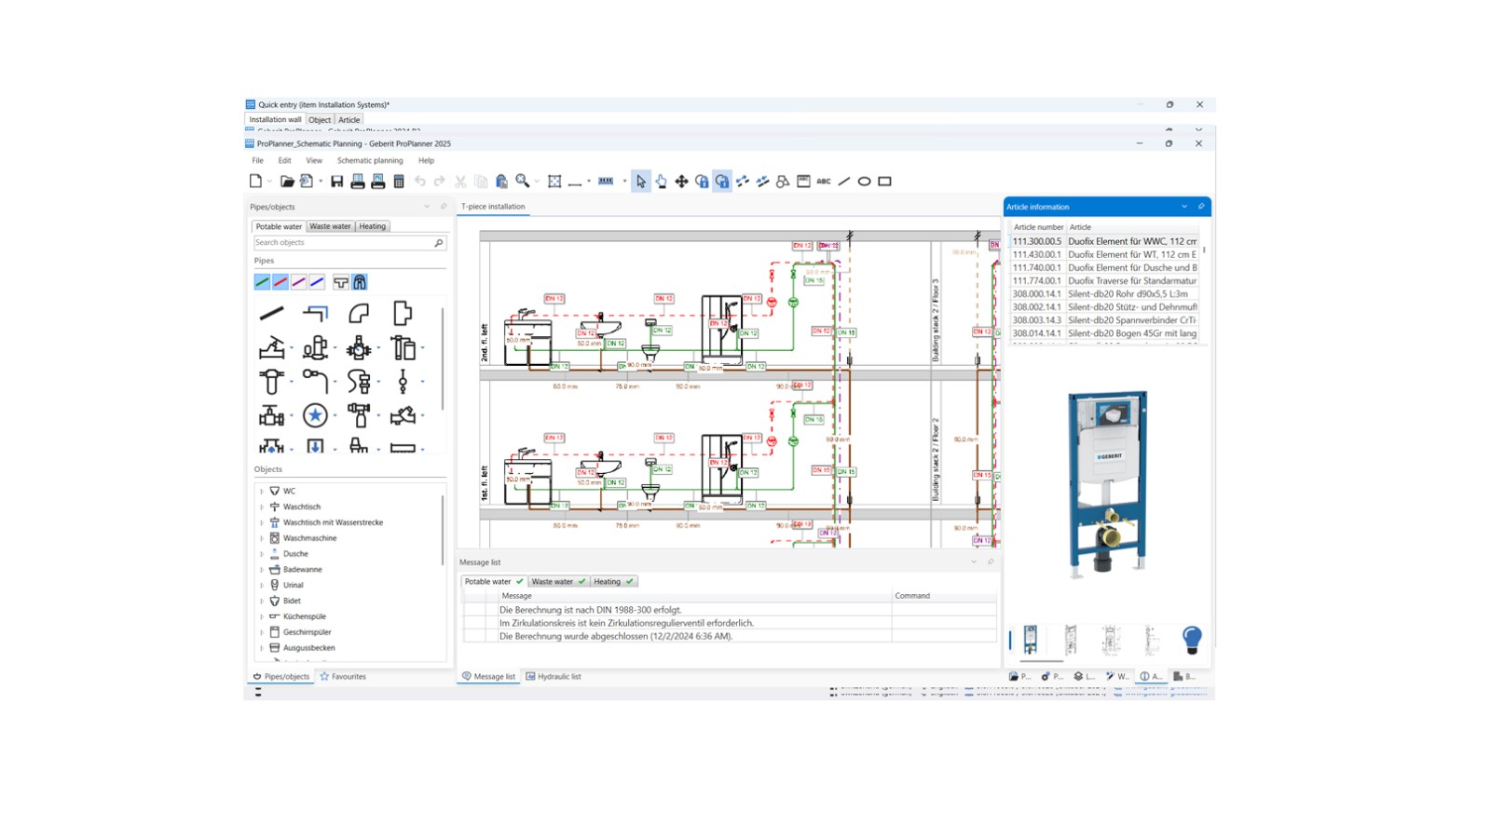Open the zoom tool in the toolbar
The width and height of the screenshot is (1491, 838).
click(525, 182)
